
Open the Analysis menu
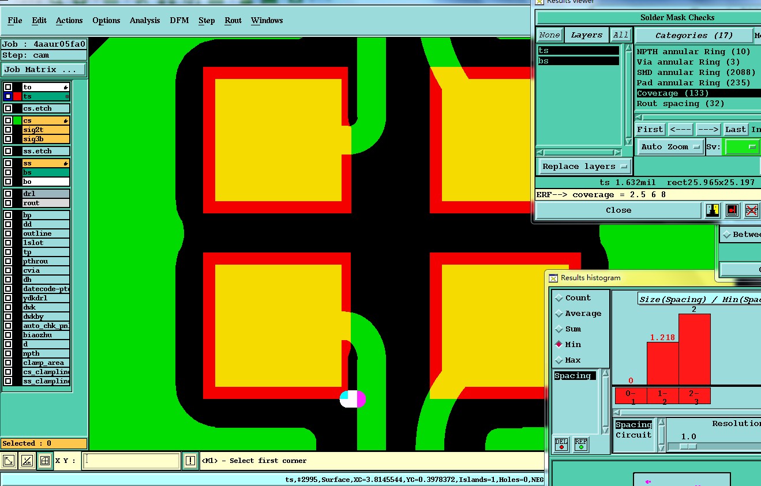pyautogui.click(x=145, y=20)
